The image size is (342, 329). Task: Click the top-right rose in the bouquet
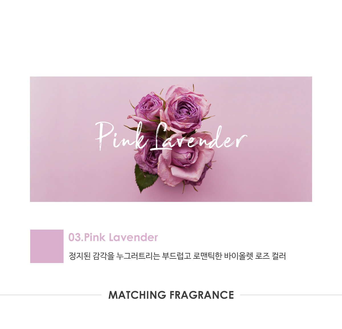[x=185, y=109]
